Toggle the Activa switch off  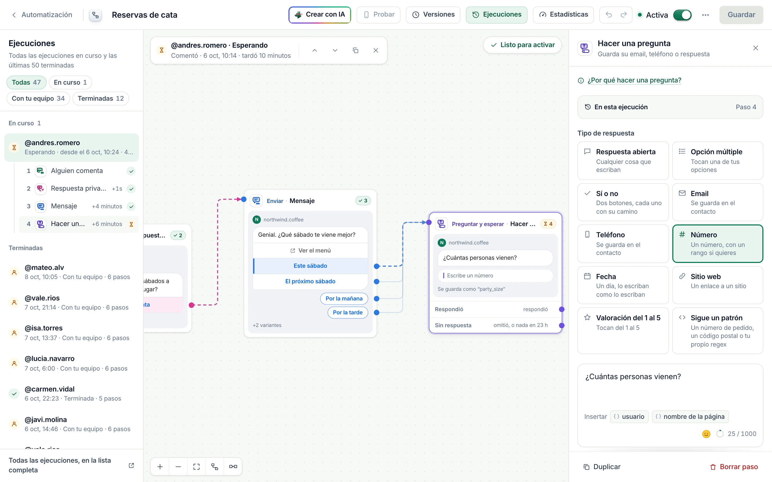(682, 15)
